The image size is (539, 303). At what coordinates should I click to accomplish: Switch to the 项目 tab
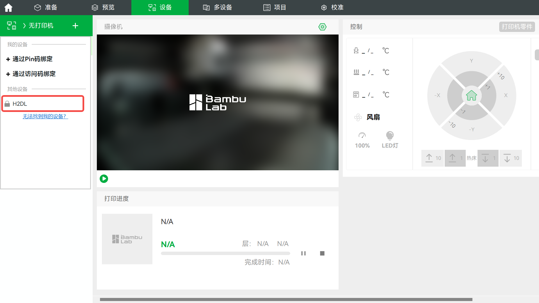(275, 8)
